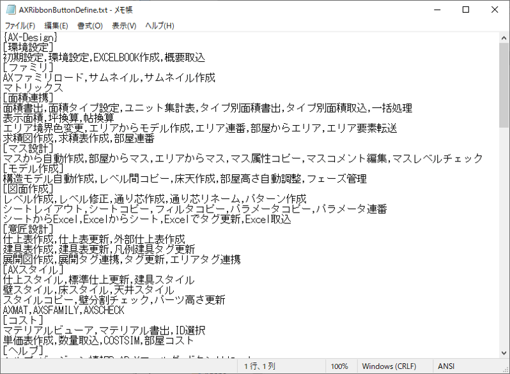
Task: Maximize the Notepad window
Action: tap(465, 10)
